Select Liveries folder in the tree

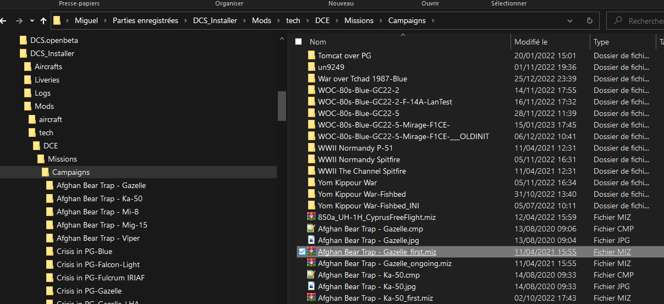(x=47, y=80)
